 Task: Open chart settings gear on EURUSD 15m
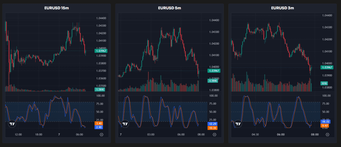[x=102, y=135]
